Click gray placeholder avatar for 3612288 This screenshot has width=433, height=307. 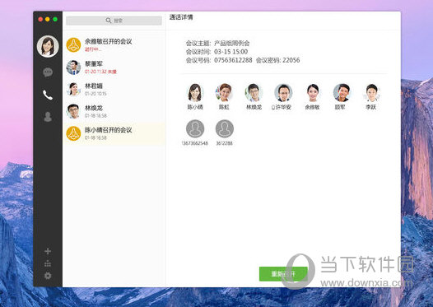[224, 128]
